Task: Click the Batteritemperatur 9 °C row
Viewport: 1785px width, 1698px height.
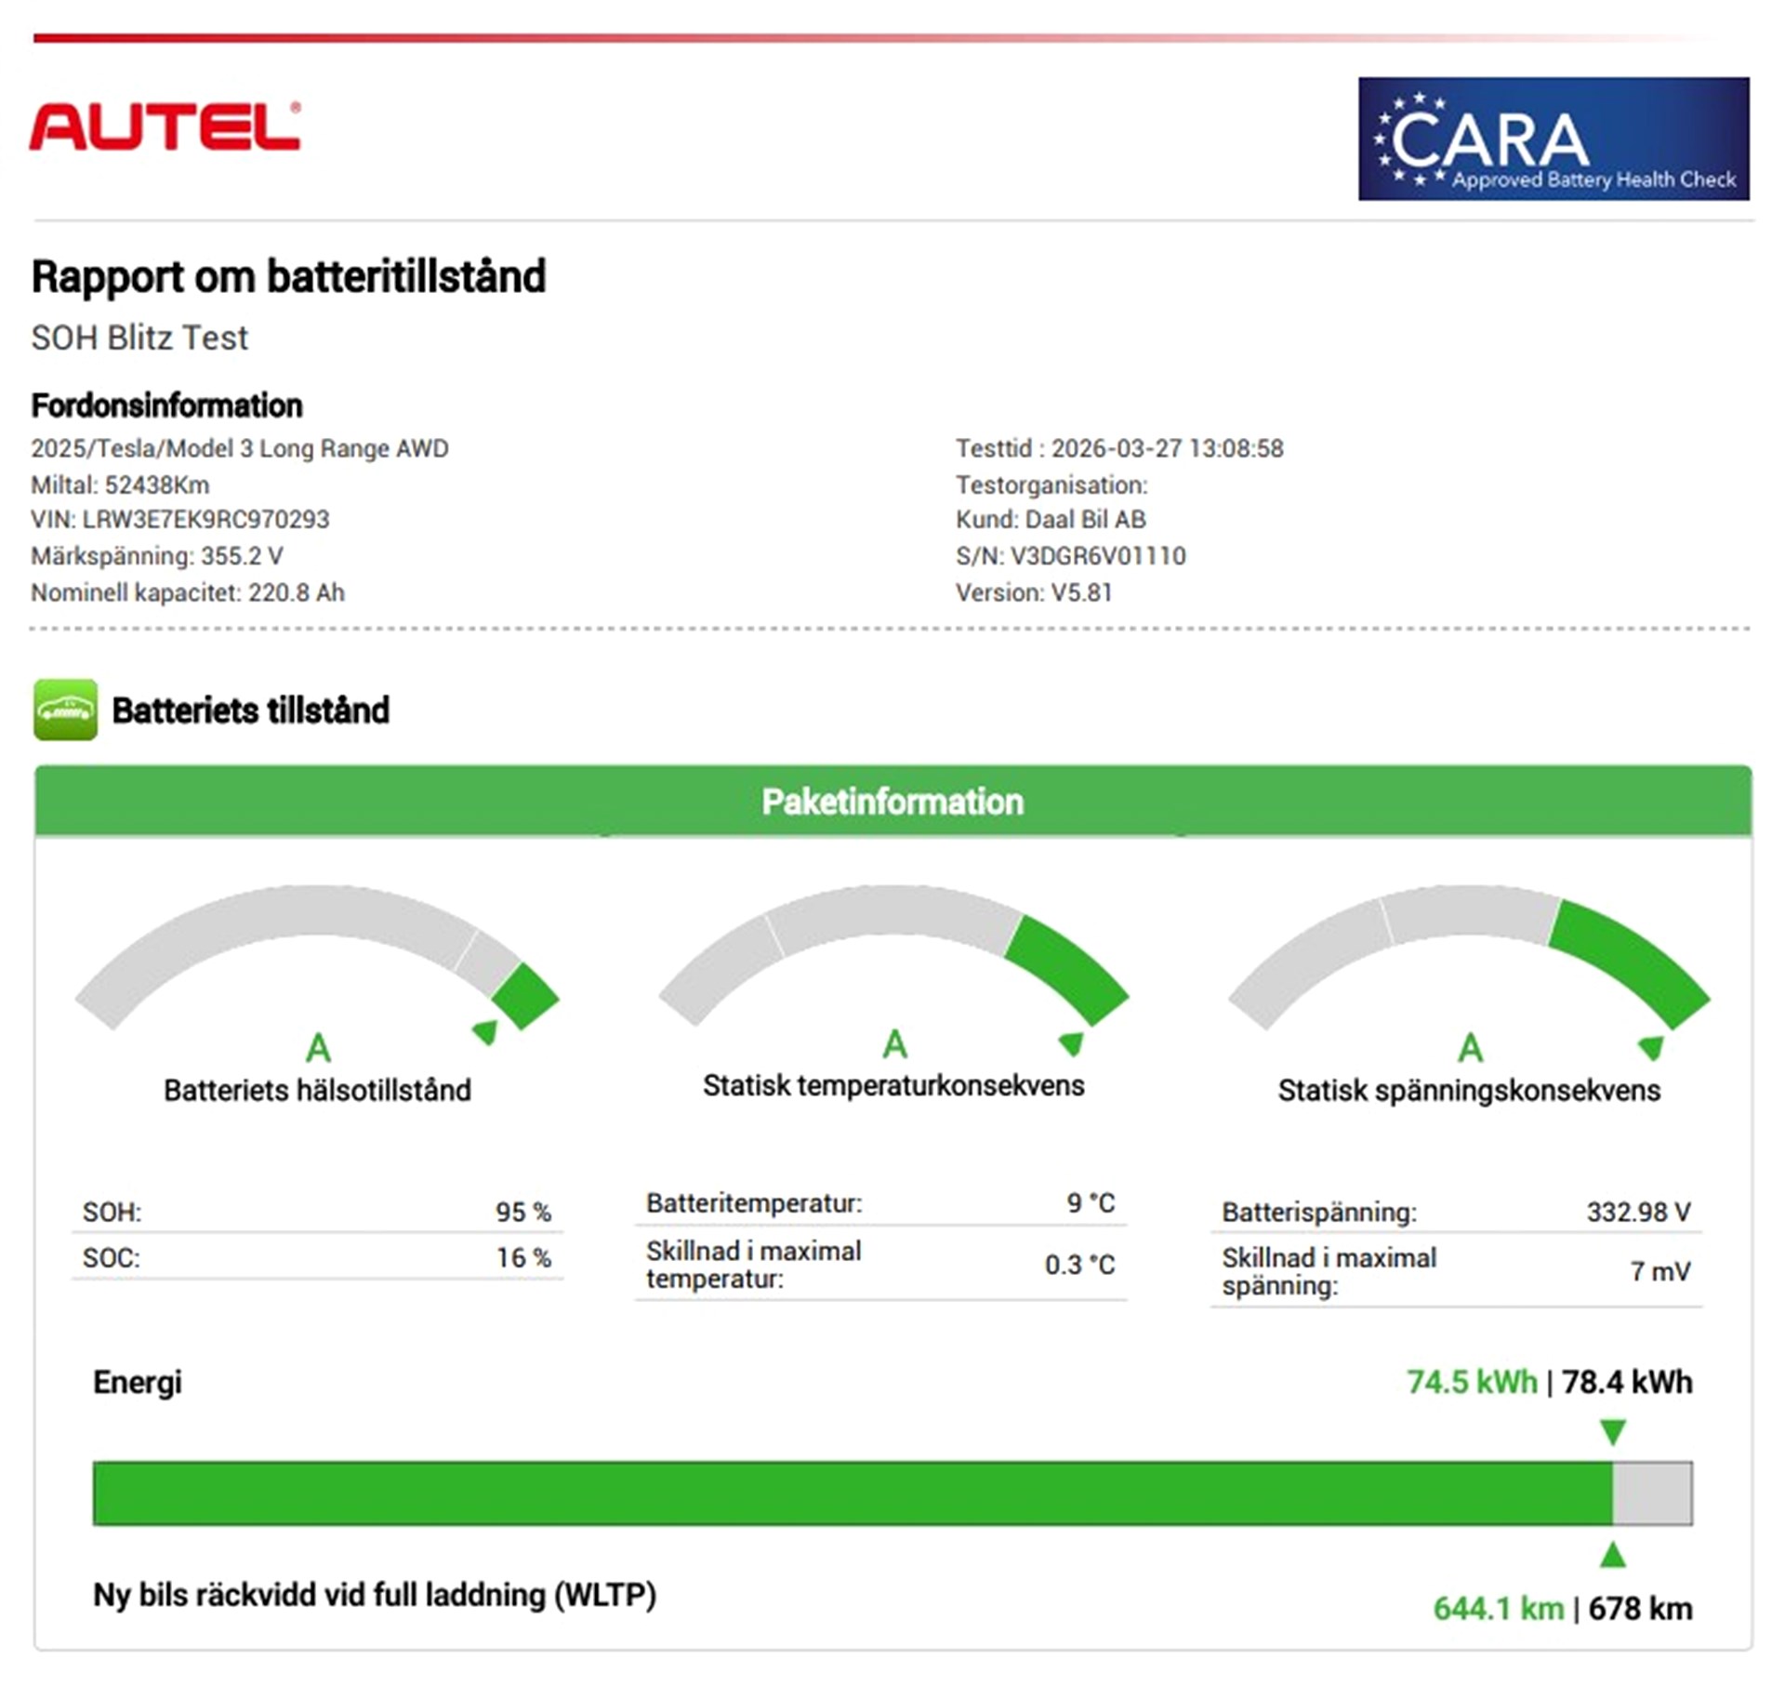Action: pyautogui.click(x=879, y=1203)
